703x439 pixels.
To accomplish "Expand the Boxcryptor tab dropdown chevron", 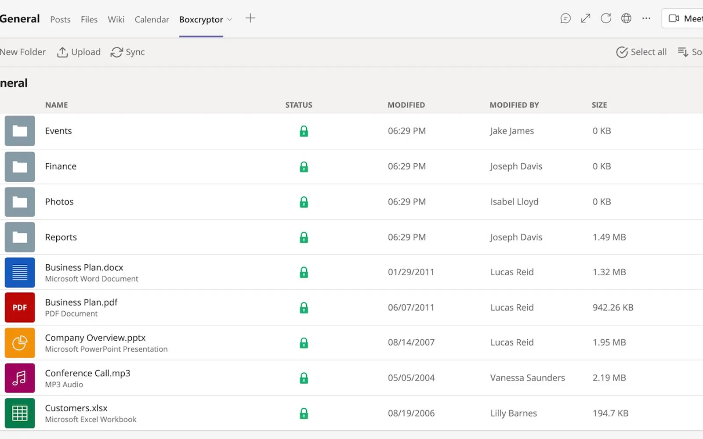I will (229, 20).
